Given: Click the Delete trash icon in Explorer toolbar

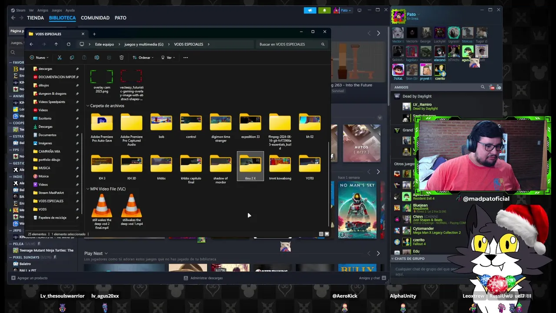Looking at the screenshot, I should 122,57.
